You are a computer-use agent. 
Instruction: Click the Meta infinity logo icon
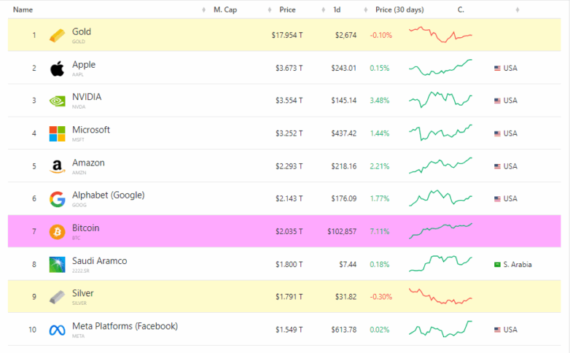tap(57, 330)
